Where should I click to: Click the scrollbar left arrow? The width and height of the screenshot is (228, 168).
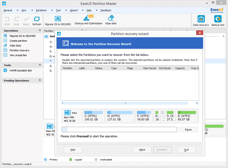click(x=63, y=103)
